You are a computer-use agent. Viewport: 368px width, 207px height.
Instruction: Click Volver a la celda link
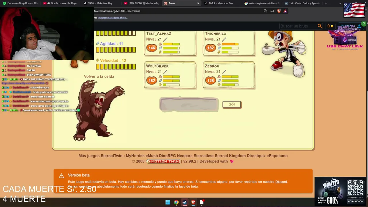(x=99, y=76)
